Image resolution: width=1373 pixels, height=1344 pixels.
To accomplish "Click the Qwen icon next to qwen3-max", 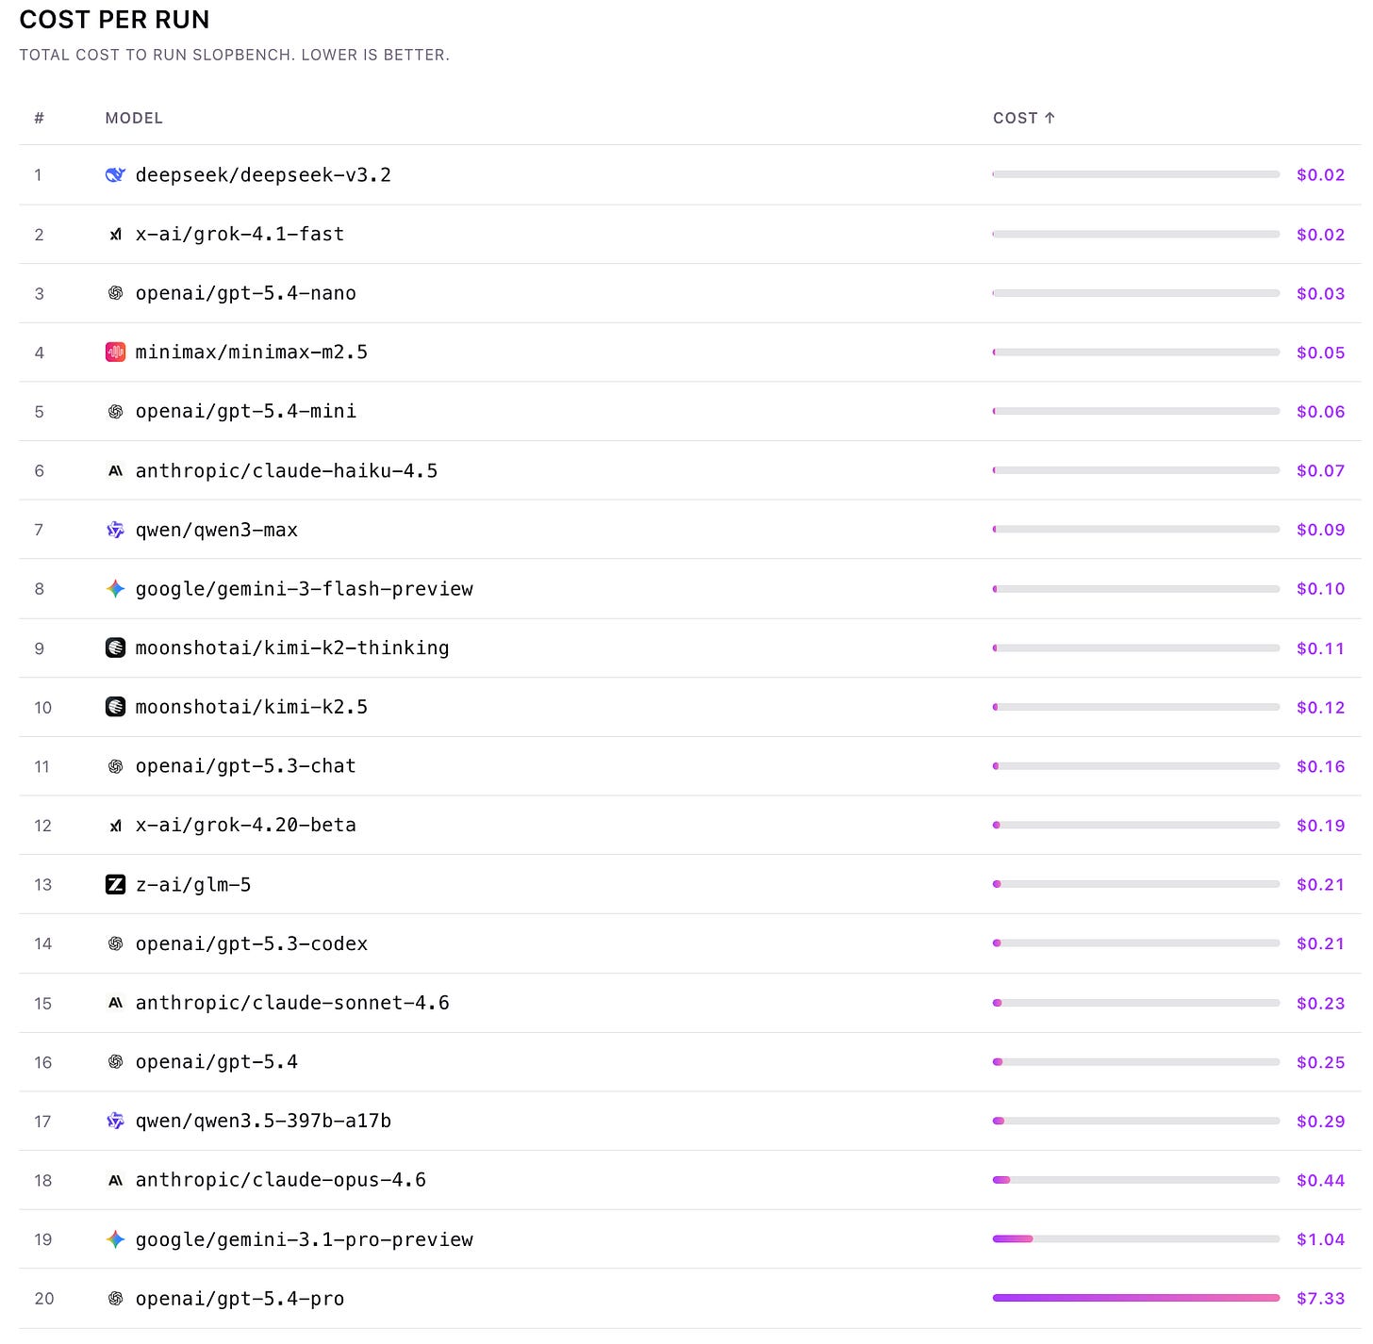I will coord(115,530).
